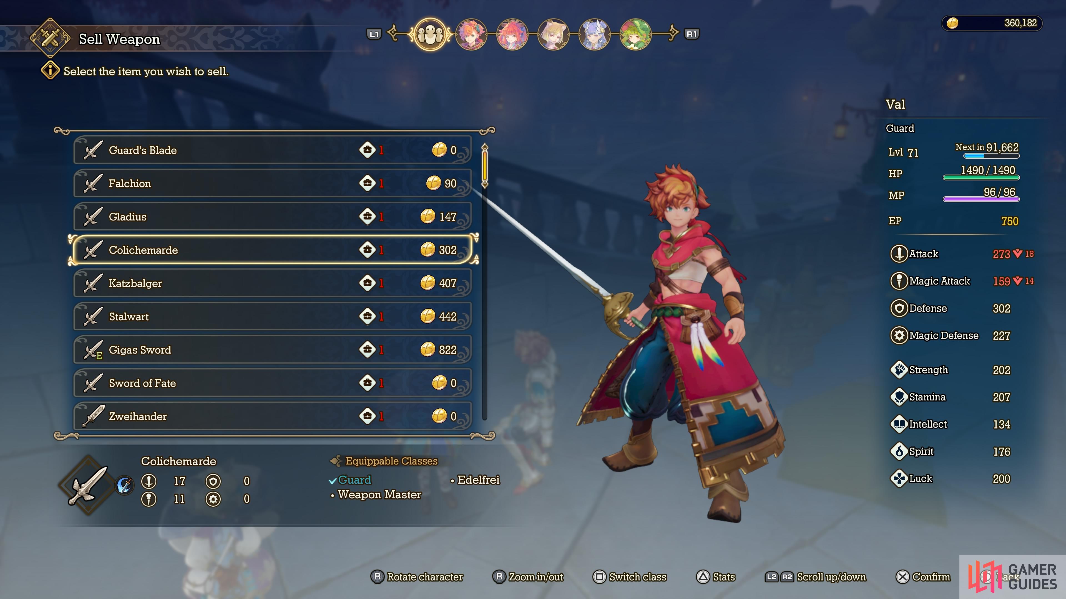Click the L1 previous character button
This screenshot has width=1066, height=599.
pos(374,34)
